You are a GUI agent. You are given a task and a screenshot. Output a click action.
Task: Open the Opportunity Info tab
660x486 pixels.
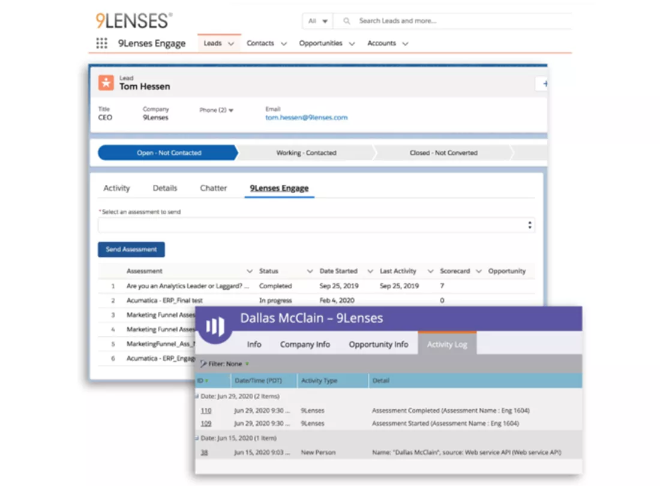379,344
